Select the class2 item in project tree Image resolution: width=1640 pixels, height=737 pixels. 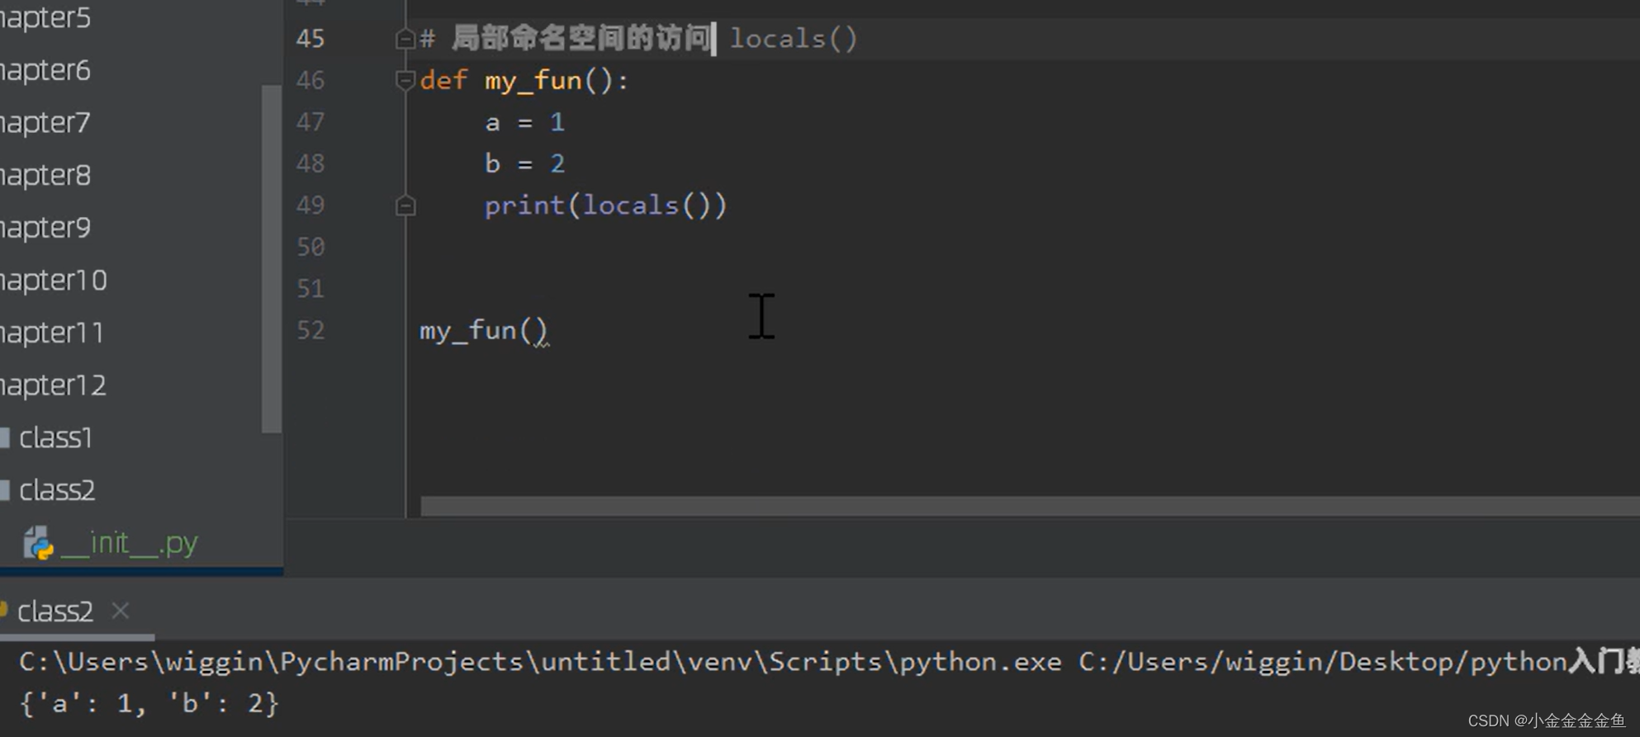(x=57, y=490)
